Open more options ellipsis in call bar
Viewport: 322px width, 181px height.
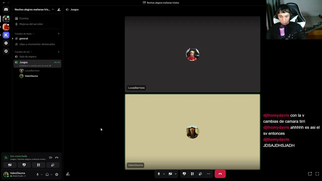(208, 174)
